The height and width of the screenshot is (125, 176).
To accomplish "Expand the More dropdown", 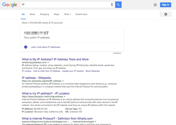I will (x=67, y=14).
